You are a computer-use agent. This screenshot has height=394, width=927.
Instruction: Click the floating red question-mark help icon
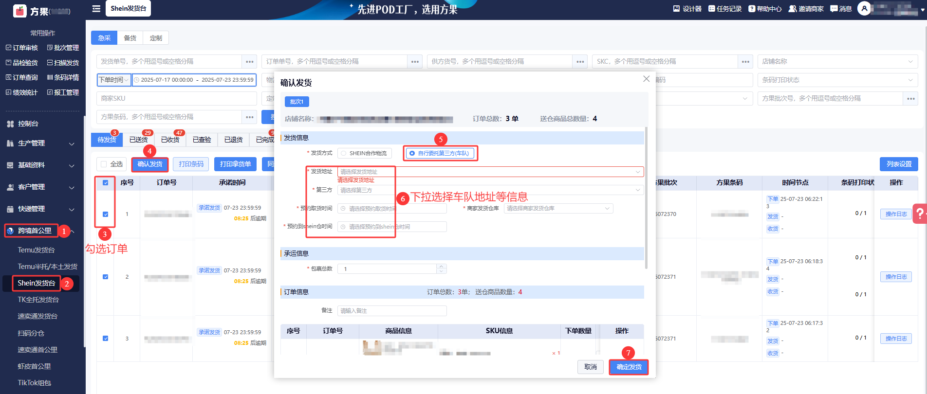pos(919,213)
